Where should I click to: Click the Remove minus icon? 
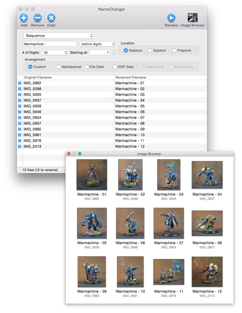pos(38,18)
